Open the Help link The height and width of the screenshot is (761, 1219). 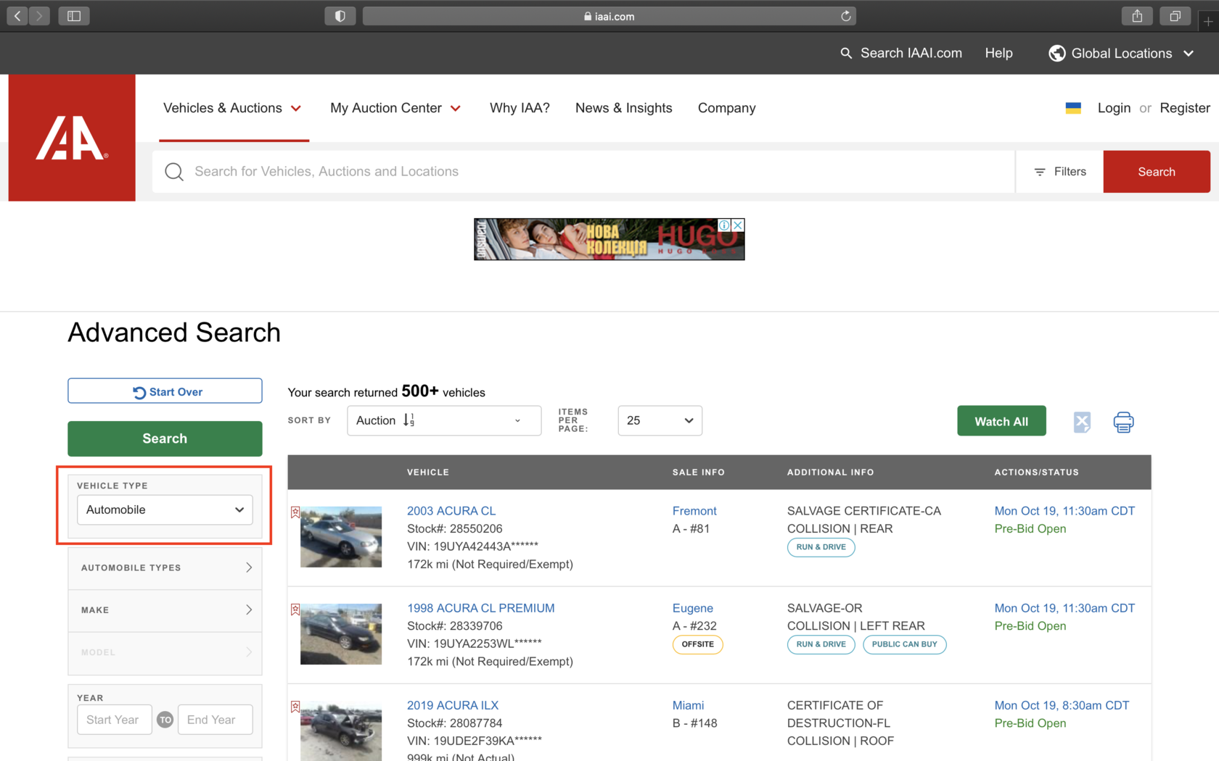998,53
